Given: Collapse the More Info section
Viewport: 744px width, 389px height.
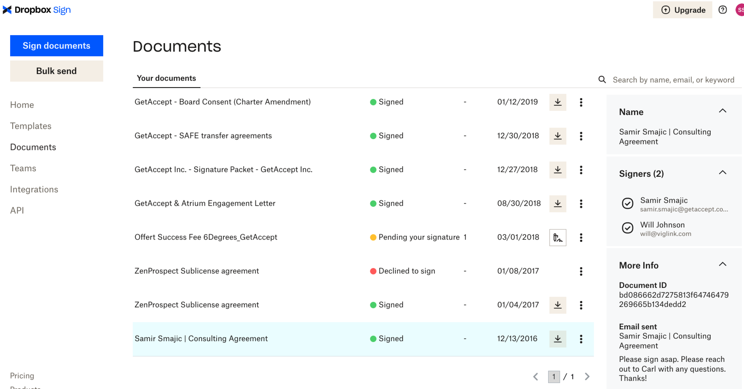Looking at the screenshot, I should (723, 264).
